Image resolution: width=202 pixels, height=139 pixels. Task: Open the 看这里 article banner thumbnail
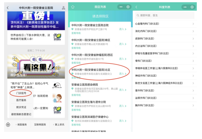(36, 66)
